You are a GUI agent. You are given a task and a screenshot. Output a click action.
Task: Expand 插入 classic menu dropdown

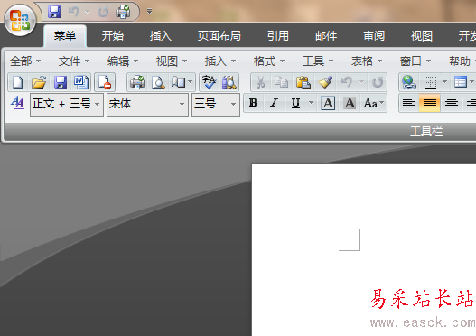click(220, 61)
